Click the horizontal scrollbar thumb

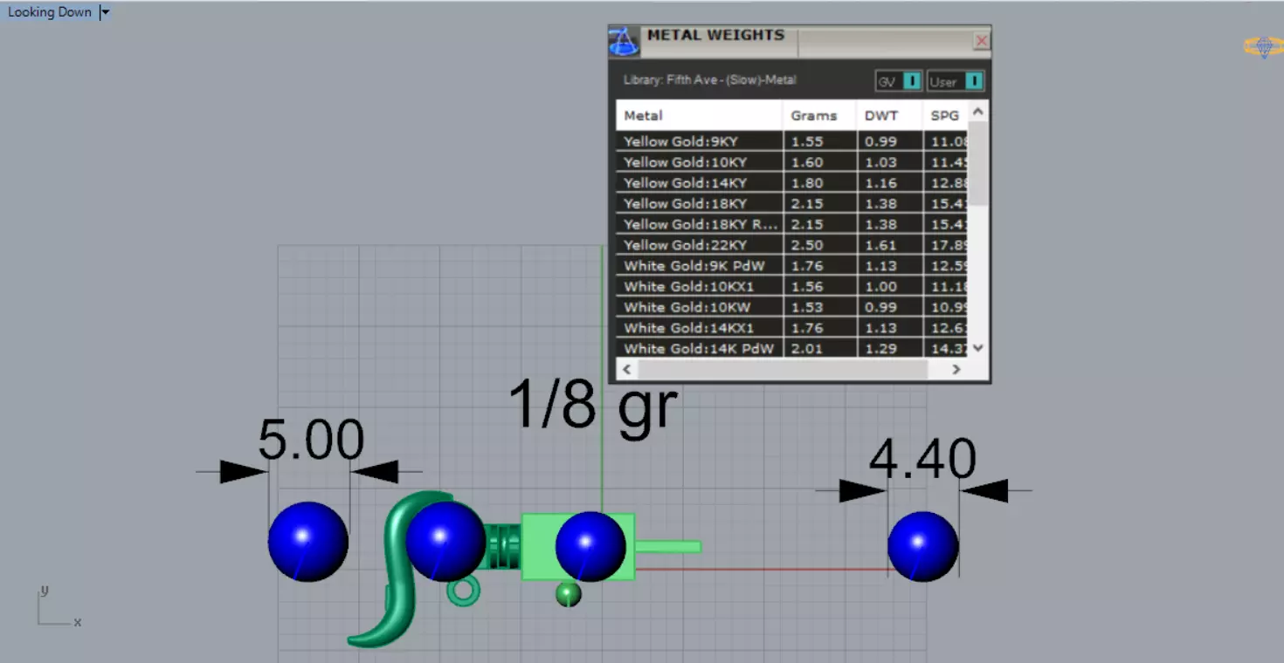coord(782,369)
